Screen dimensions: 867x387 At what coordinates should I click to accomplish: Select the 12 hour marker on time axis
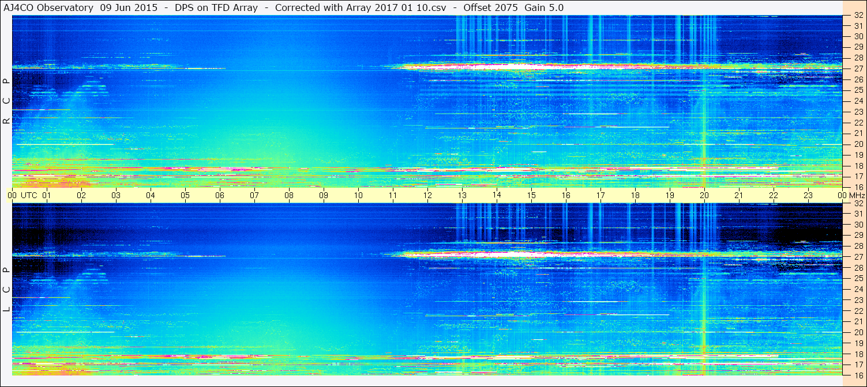[x=427, y=195]
